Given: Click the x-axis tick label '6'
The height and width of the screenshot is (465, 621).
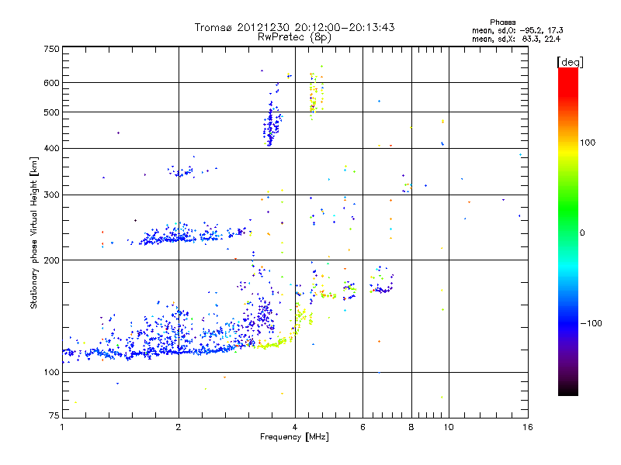Looking at the screenshot, I should (x=363, y=427).
